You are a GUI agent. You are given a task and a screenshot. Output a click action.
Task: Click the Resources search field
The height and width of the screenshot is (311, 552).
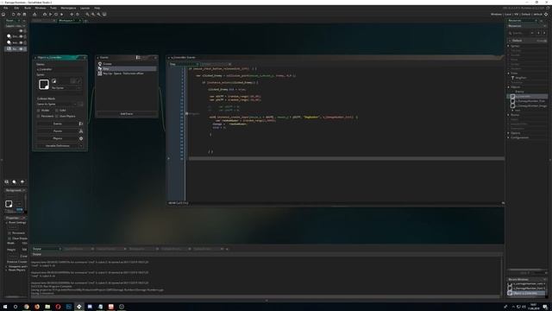coord(521,33)
